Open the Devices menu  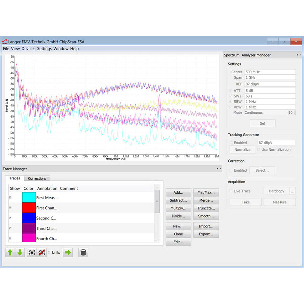(x=28, y=49)
